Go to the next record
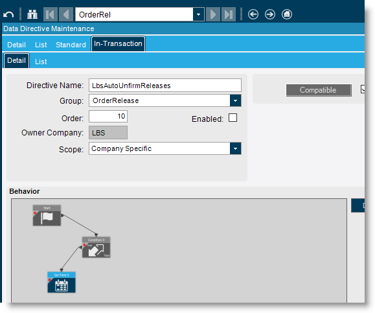The width and height of the screenshot is (375, 313). tap(213, 14)
